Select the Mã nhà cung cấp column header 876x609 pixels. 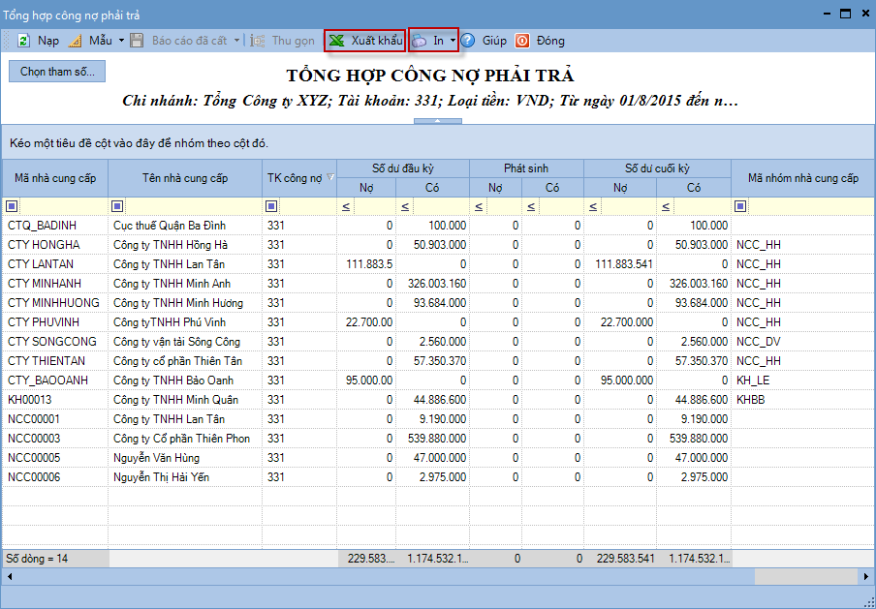click(54, 178)
